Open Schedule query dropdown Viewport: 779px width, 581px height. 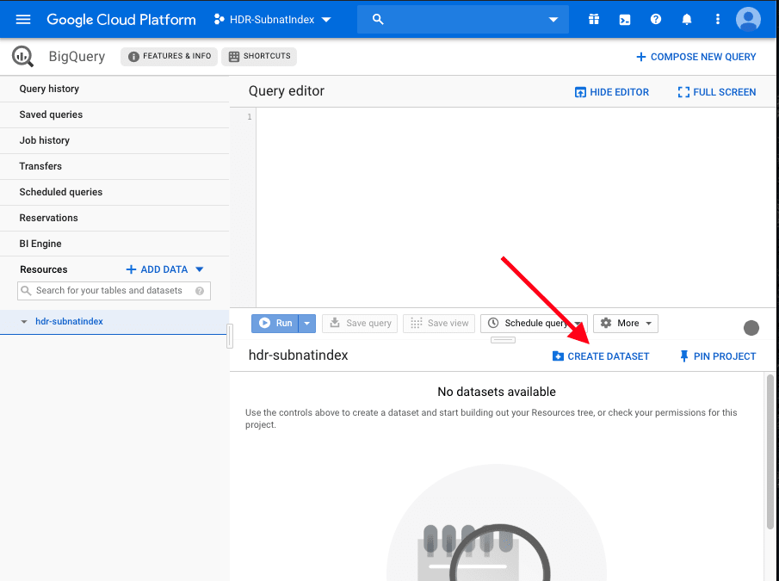click(534, 324)
